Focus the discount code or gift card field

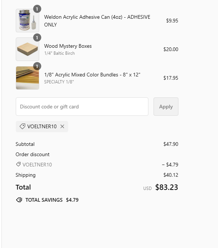pyautogui.click(x=82, y=107)
